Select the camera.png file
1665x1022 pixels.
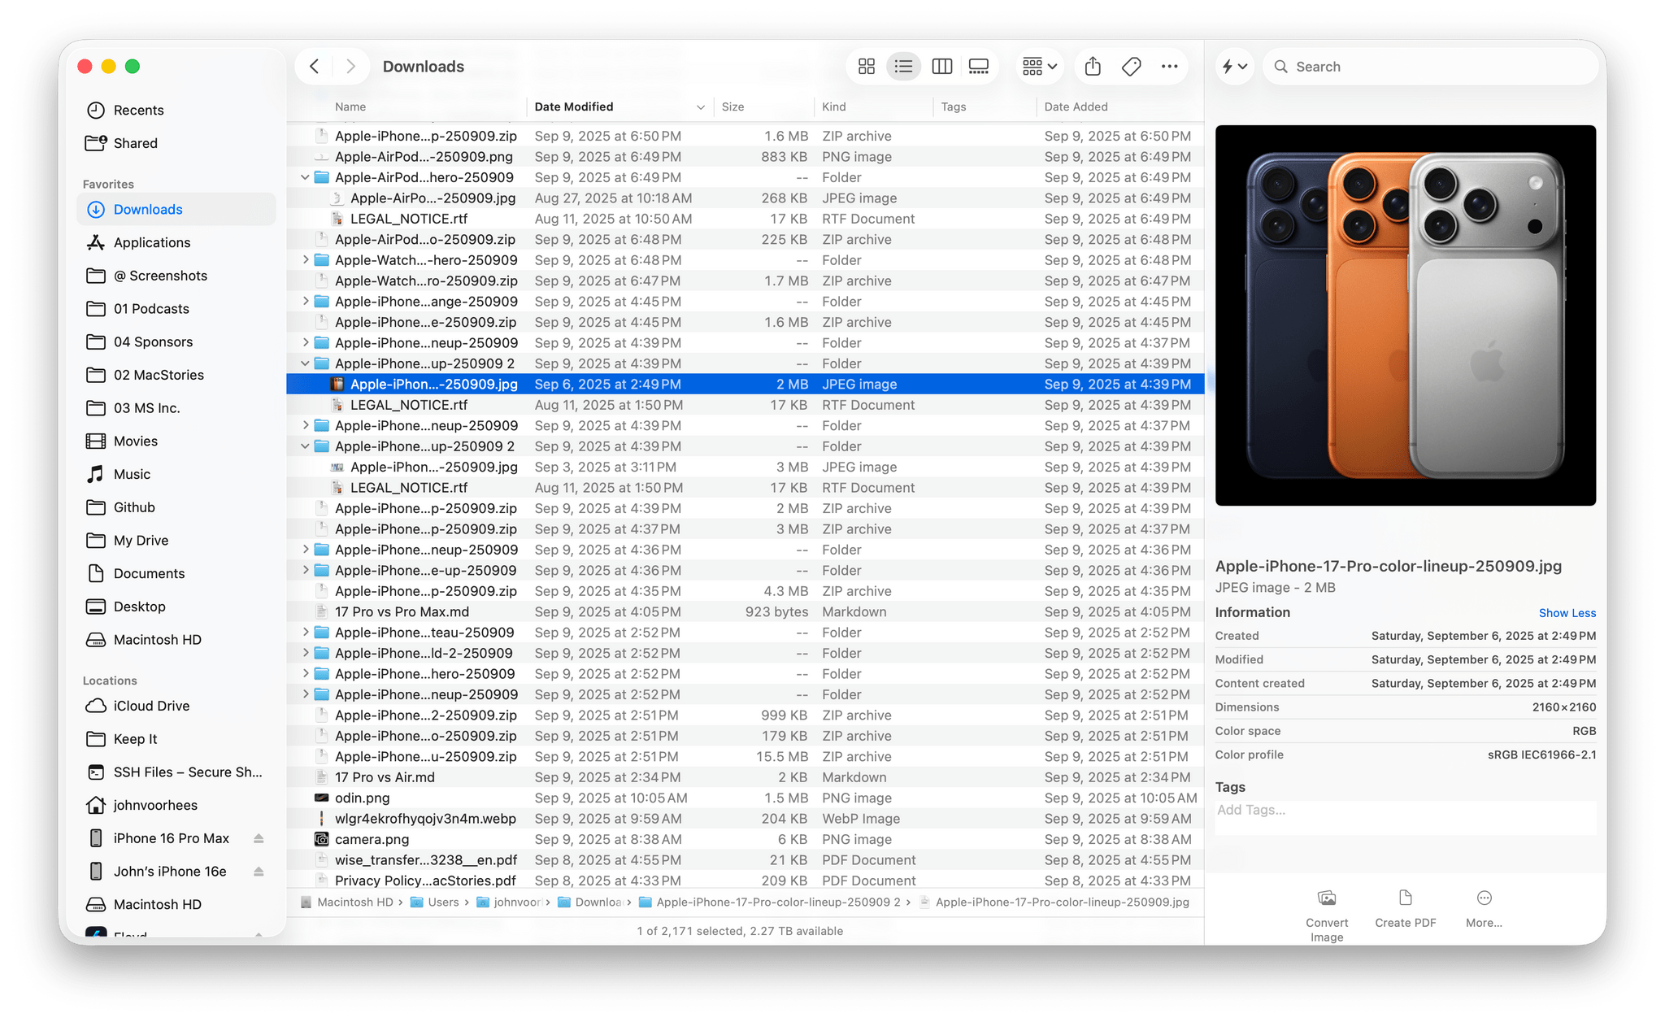[745, 840]
